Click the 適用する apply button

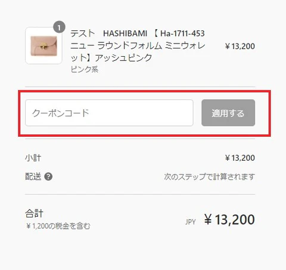[228, 113]
